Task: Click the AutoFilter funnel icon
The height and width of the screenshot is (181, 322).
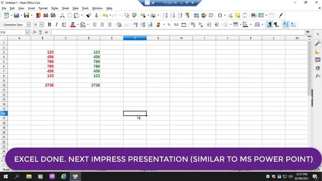Action: pyautogui.click(x=187, y=16)
